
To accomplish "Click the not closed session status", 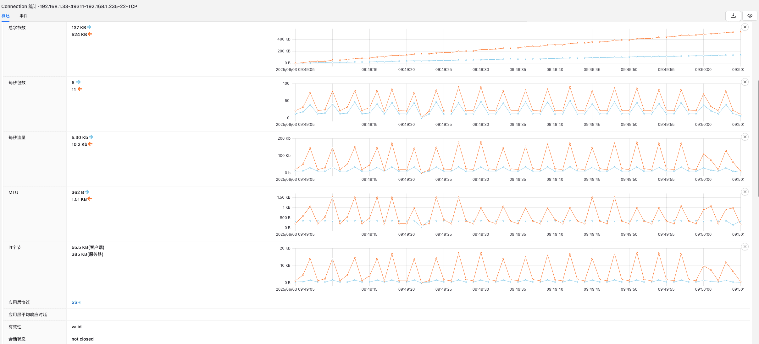I will point(82,339).
